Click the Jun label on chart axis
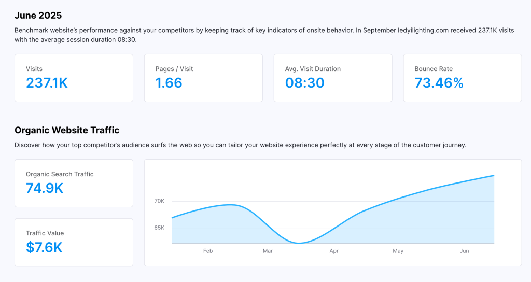 (464, 251)
